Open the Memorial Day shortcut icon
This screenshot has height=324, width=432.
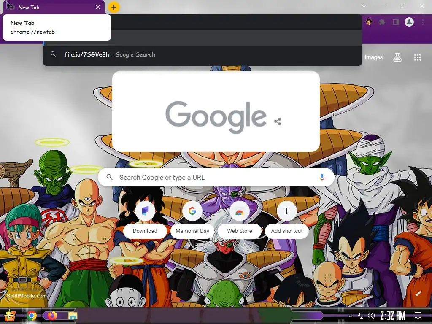[x=192, y=211]
